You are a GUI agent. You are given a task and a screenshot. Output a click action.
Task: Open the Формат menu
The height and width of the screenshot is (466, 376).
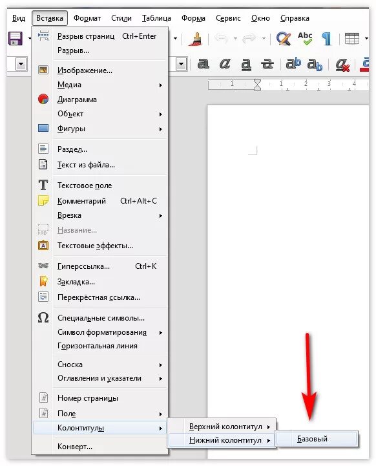coord(87,18)
